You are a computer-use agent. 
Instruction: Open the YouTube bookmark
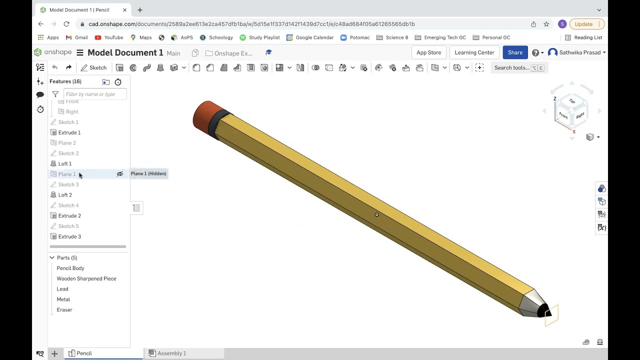[x=109, y=37]
